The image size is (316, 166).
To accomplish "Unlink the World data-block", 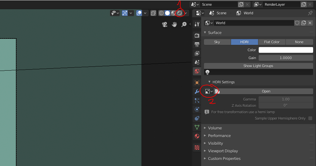I will tap(310, 23).
